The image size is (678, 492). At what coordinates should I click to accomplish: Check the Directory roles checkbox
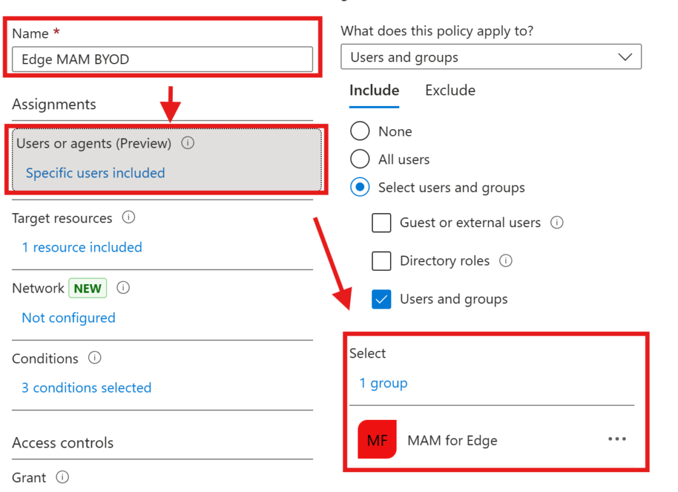coord(381,261)
